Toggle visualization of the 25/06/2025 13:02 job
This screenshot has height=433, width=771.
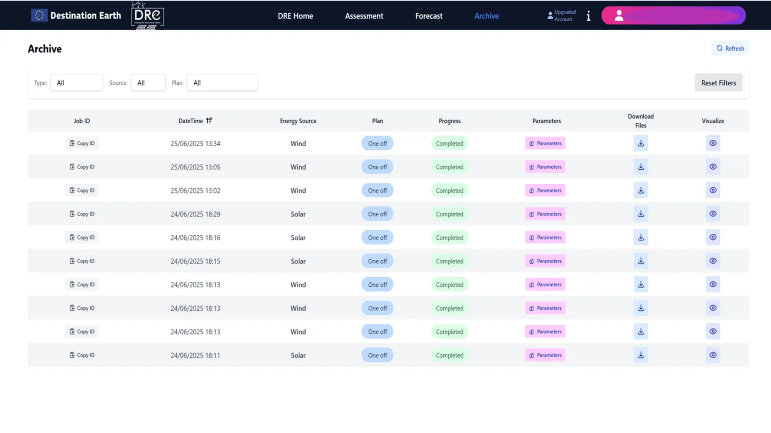713,191
